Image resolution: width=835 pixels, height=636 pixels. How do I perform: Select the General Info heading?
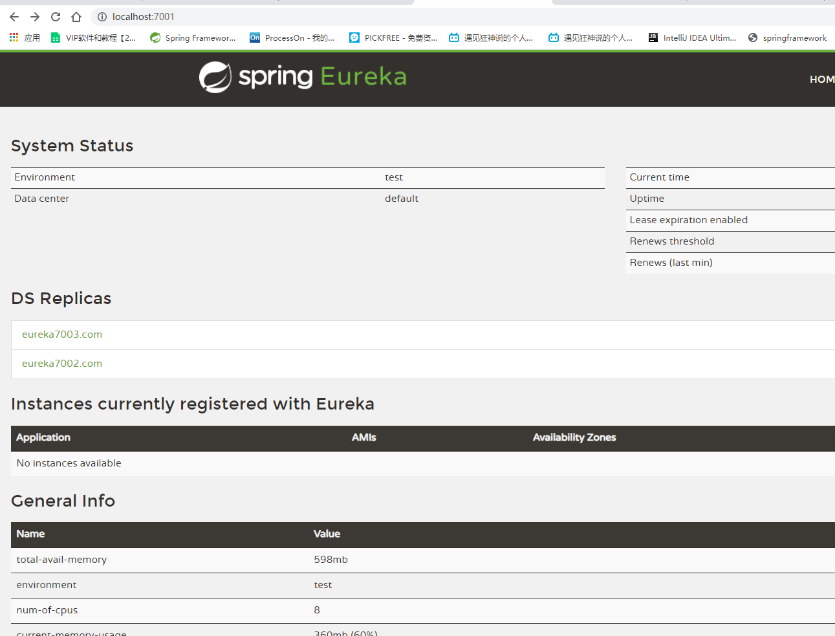[x=63, y=501]
